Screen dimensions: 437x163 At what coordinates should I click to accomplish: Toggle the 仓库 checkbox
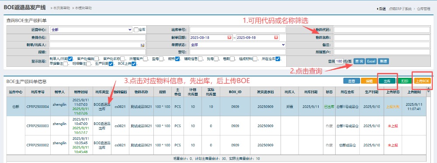pyautogui.click(x=136, y=30)
